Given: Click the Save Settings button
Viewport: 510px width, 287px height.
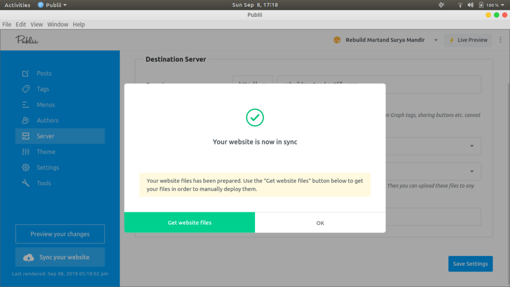Looking at the screenshot, I should coord(470,264).
